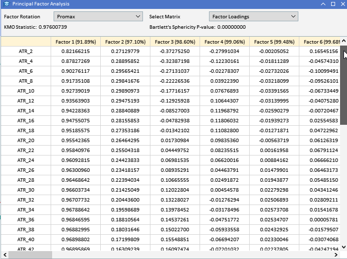The width and height of the screenshot is (347, 259).
Task: Select the Factor 4 (99.06%) column header
Action: pos(224,42)
